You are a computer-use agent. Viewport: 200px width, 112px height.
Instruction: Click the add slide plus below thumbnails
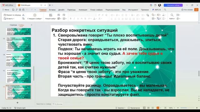tap(17, 103)
